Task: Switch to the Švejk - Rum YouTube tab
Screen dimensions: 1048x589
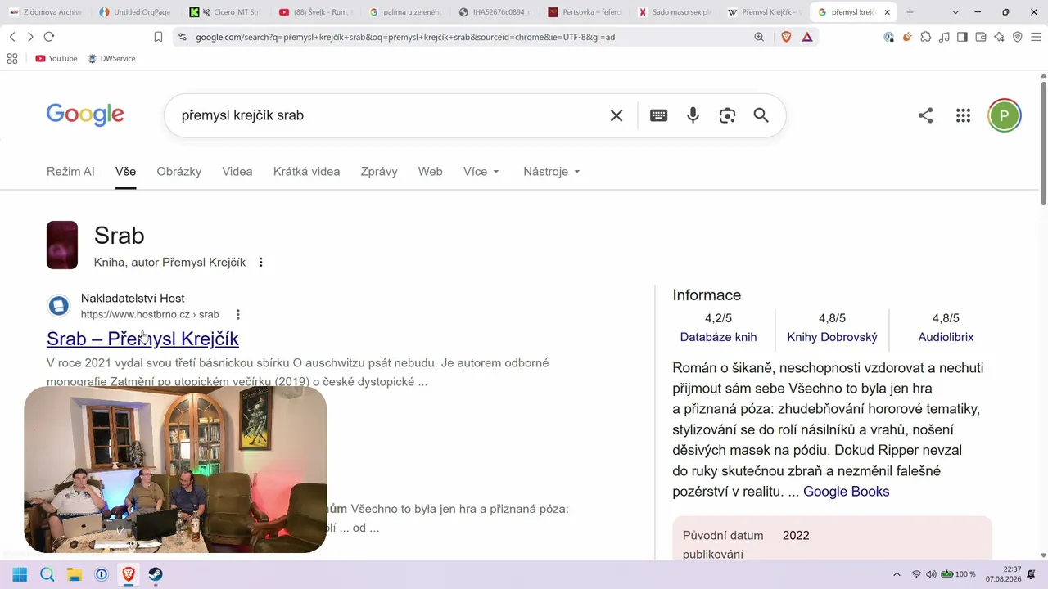Action: pyautogui.click(x=315, y=12)
